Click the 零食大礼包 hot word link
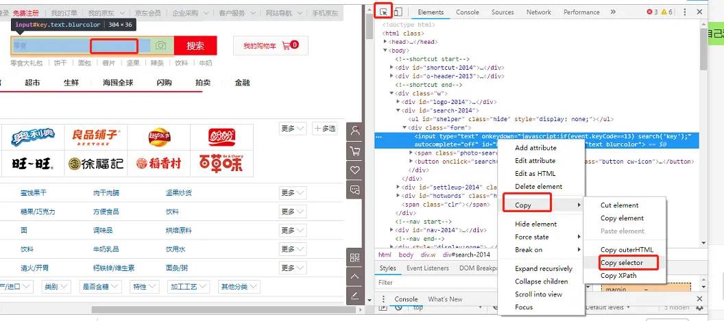This screenshot has height=321, width=724. pyautogui.click(x=26, y=63)
